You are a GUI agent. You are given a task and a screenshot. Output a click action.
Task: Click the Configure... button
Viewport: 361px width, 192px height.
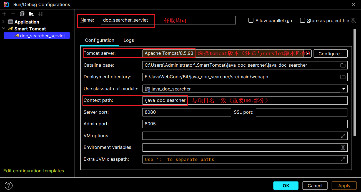click(330, 54)
